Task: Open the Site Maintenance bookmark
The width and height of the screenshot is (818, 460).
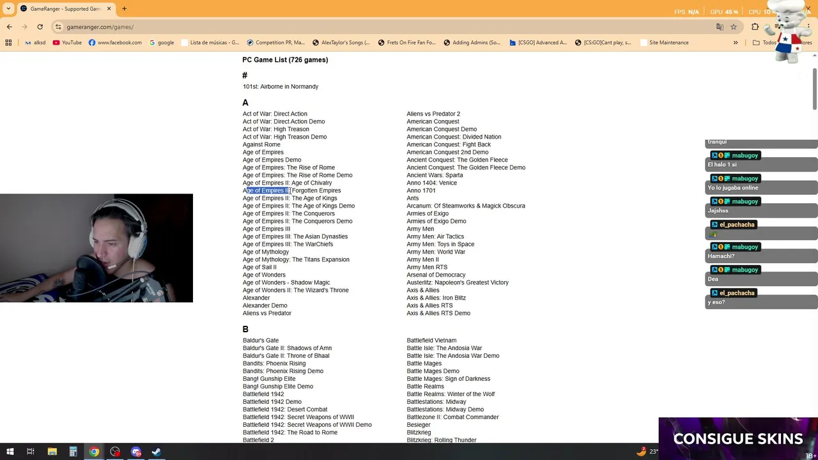Action: pos(663,43)
